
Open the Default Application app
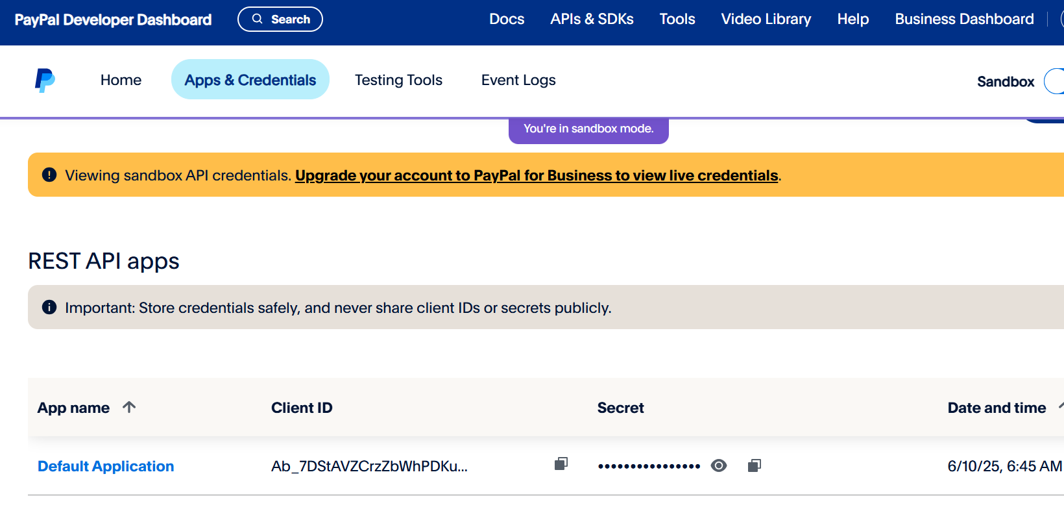106,466
